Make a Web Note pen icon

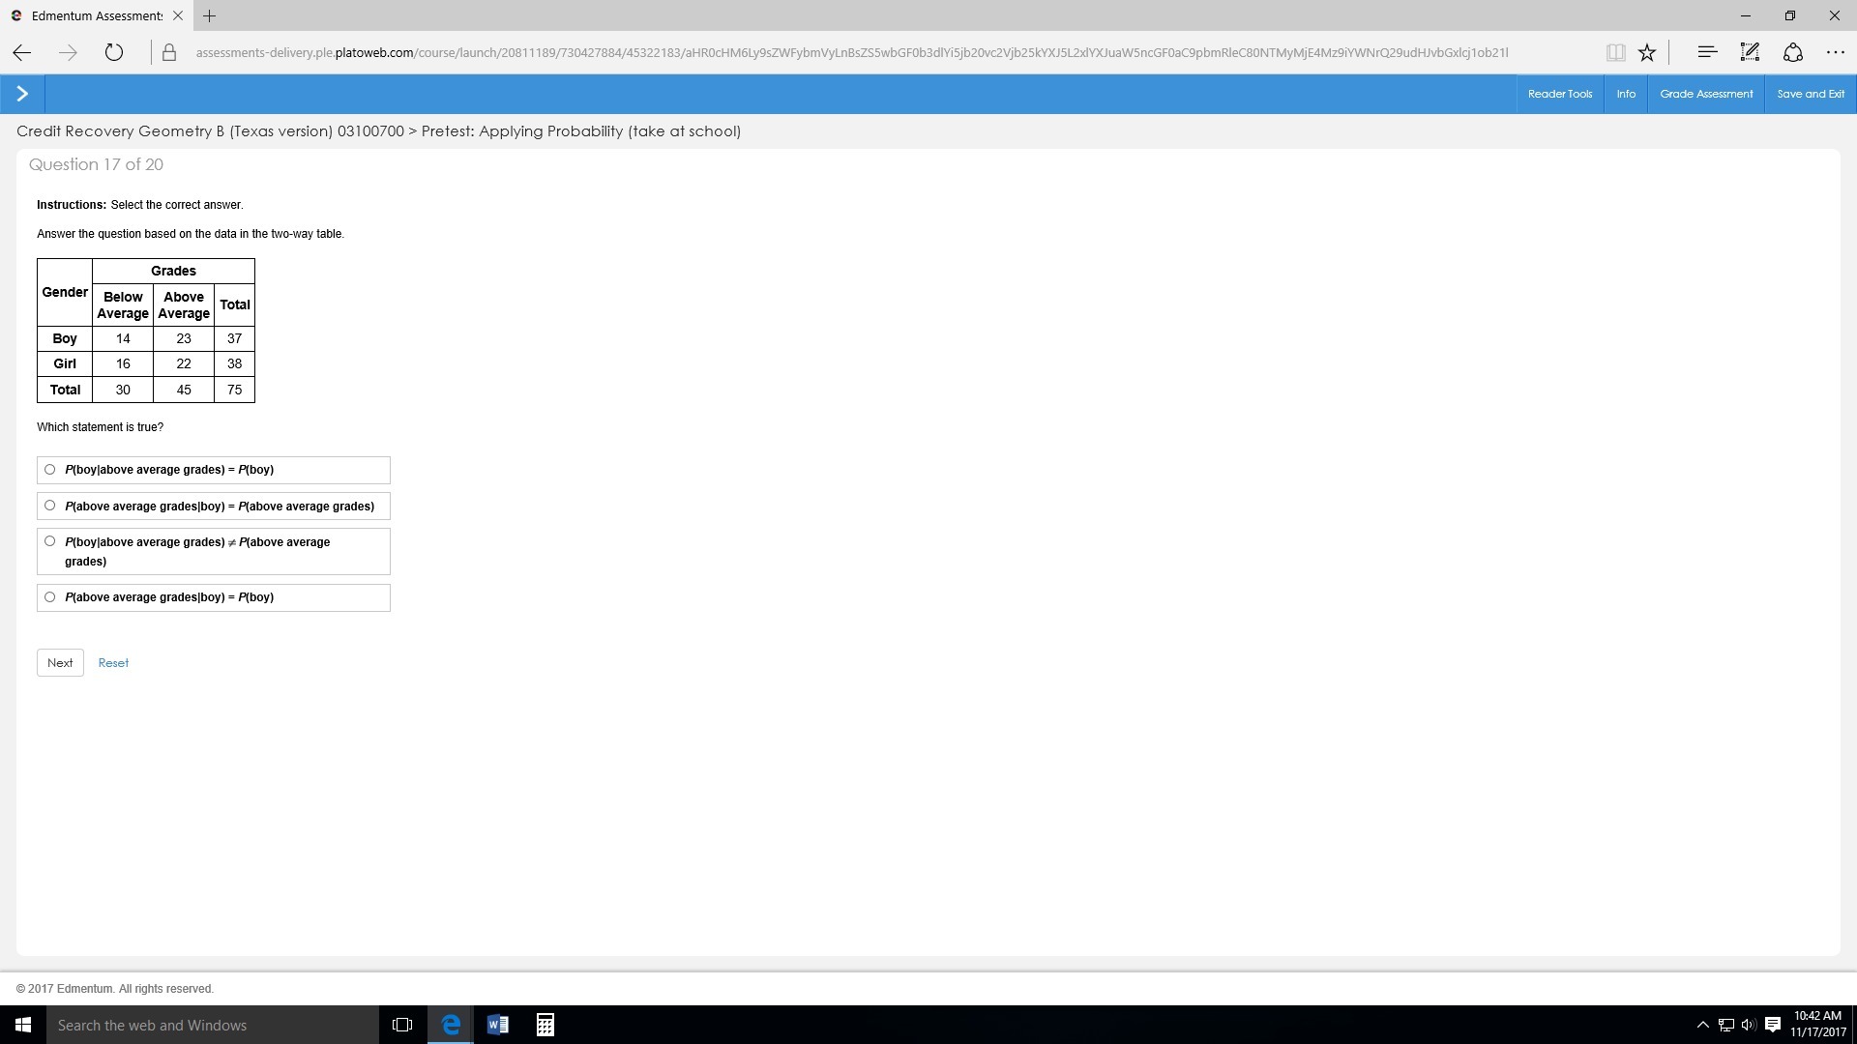[1750, 52]
